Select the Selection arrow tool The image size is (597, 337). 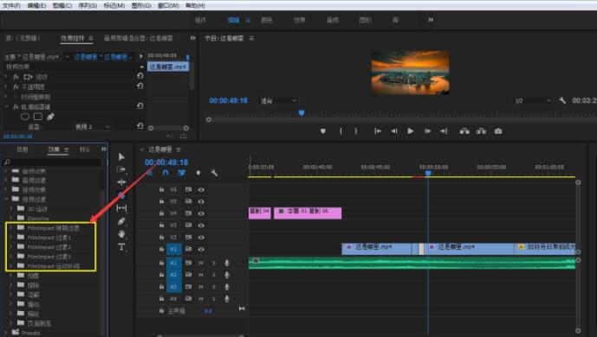[121, 156]
